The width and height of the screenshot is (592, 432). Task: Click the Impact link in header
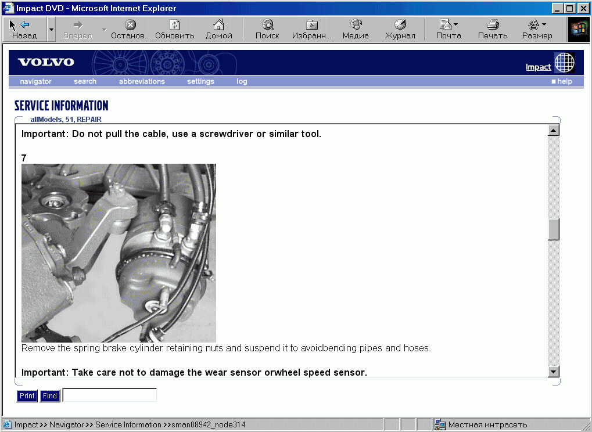click(538, 67)
